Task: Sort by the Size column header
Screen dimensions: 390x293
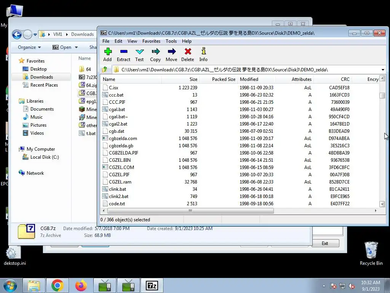Action: point(180,79)
